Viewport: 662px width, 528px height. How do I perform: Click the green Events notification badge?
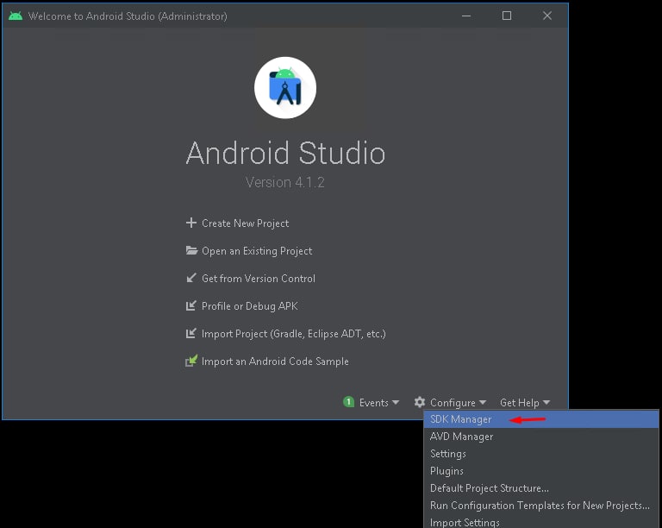pyautogui.click(x=349, y=402)
